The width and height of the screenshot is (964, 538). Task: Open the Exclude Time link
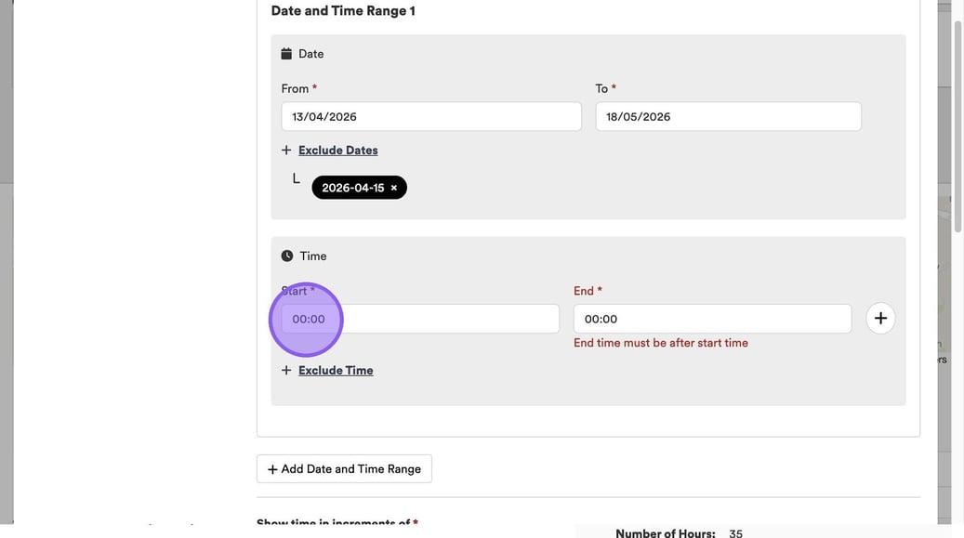[336, 371]
